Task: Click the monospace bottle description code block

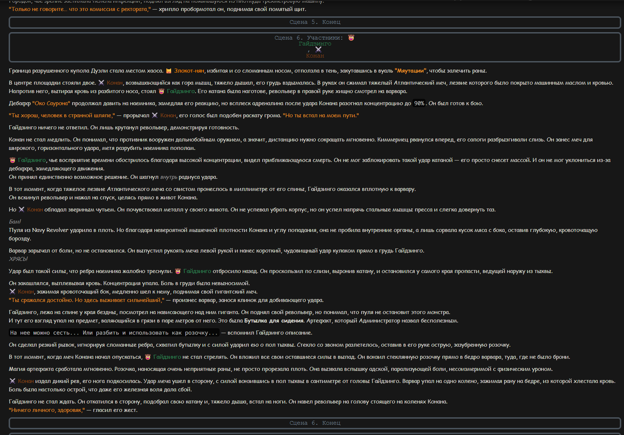Action: [114, 333]
